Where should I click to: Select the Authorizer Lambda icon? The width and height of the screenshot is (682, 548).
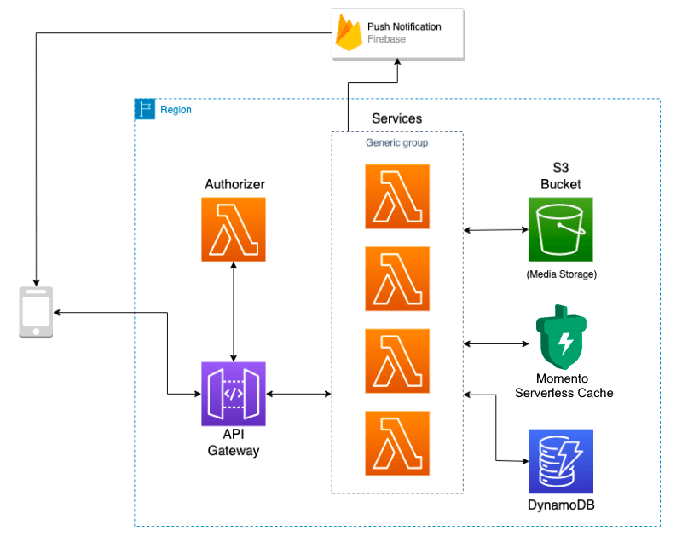click(x=234, y=229)
